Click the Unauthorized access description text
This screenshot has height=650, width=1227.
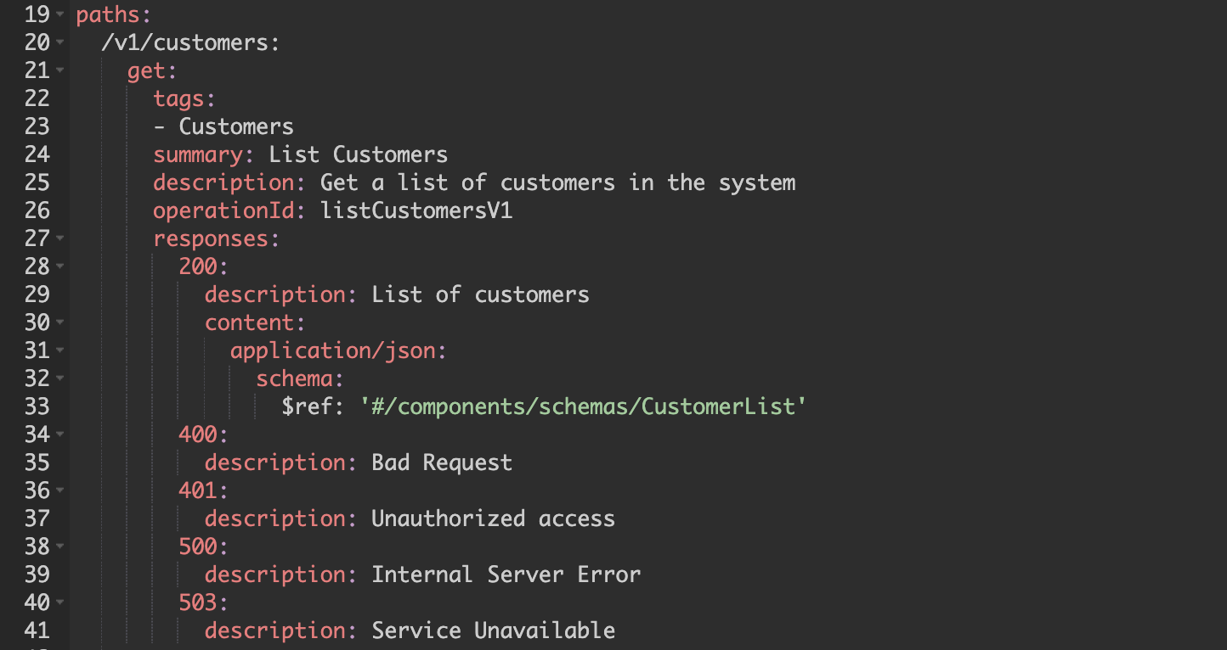pos(494,518)
